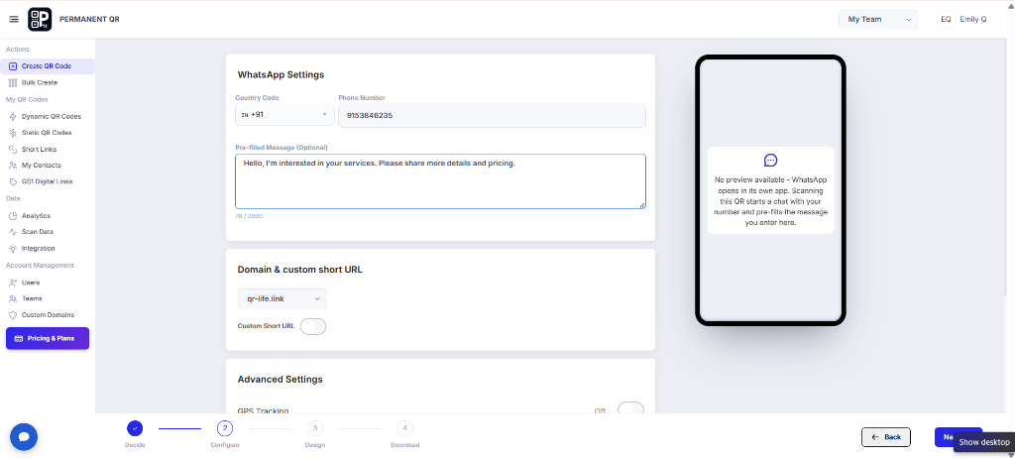Click the Scan Data pulse icon

pyautogui.click(x=13, y=232)
